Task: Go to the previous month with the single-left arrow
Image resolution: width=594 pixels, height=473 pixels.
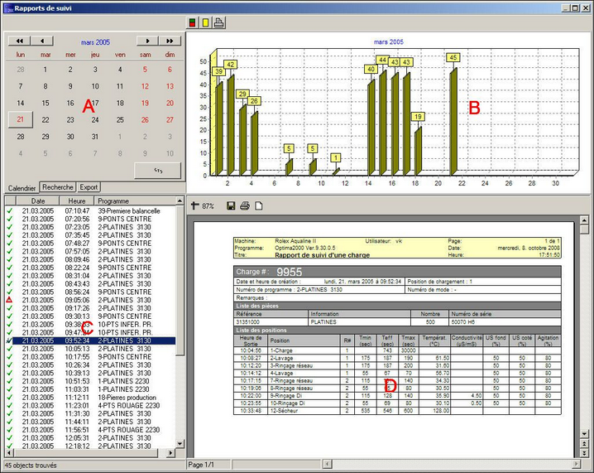Action: [42, 41]
